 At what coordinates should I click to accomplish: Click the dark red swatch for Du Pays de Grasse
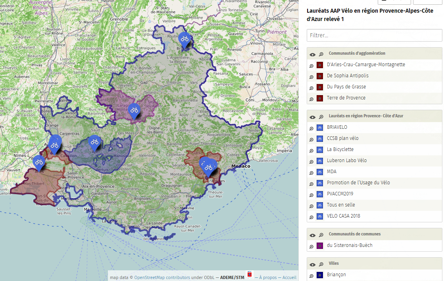319,87
